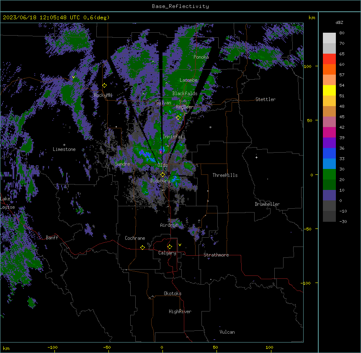The image size is (361, 353).
Task: Click the Drumheller city label
Action: tap(267, 204)
